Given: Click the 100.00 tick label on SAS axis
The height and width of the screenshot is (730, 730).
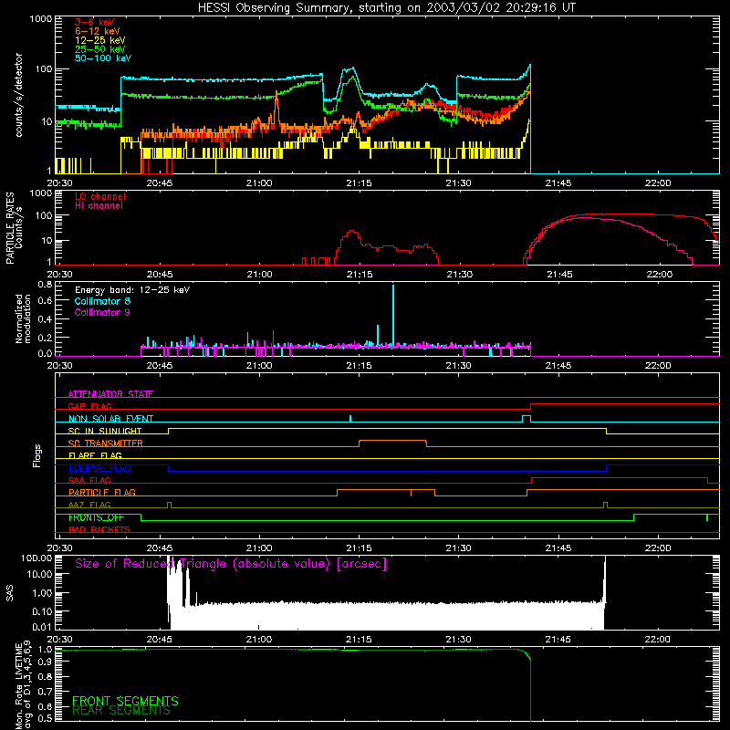Looking at the screenshot, I should tap(36, 558).
